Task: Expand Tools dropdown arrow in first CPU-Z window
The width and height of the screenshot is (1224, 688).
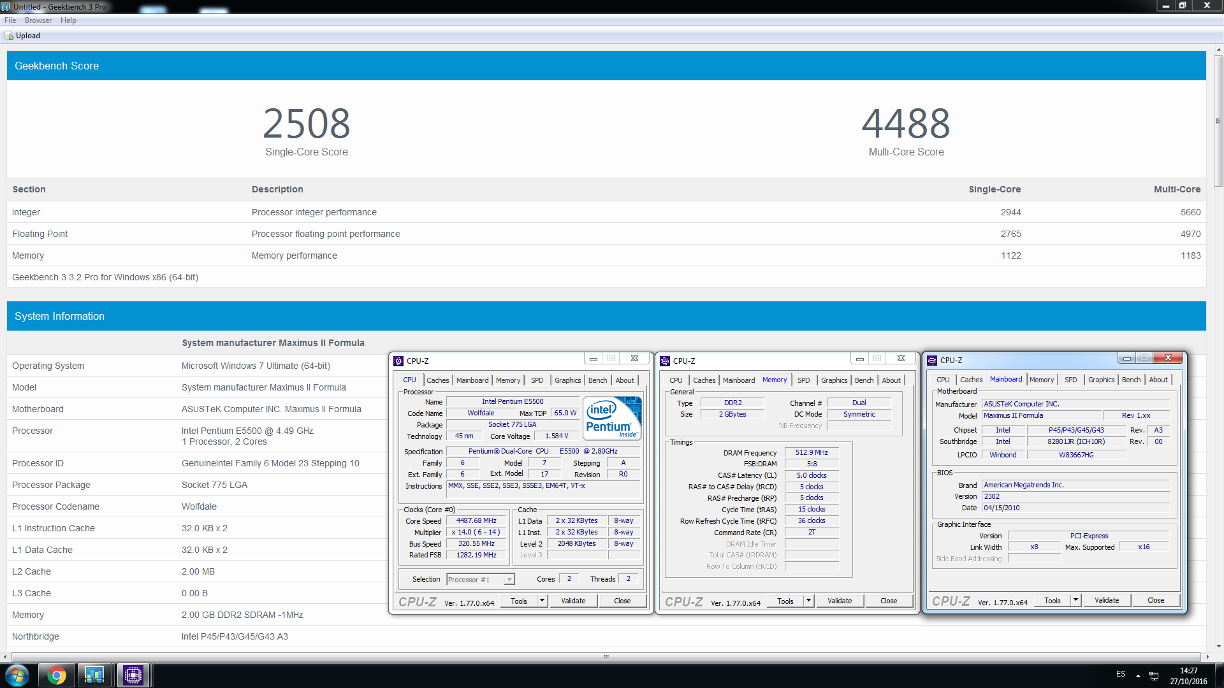Action: click(x=542, y=601)
